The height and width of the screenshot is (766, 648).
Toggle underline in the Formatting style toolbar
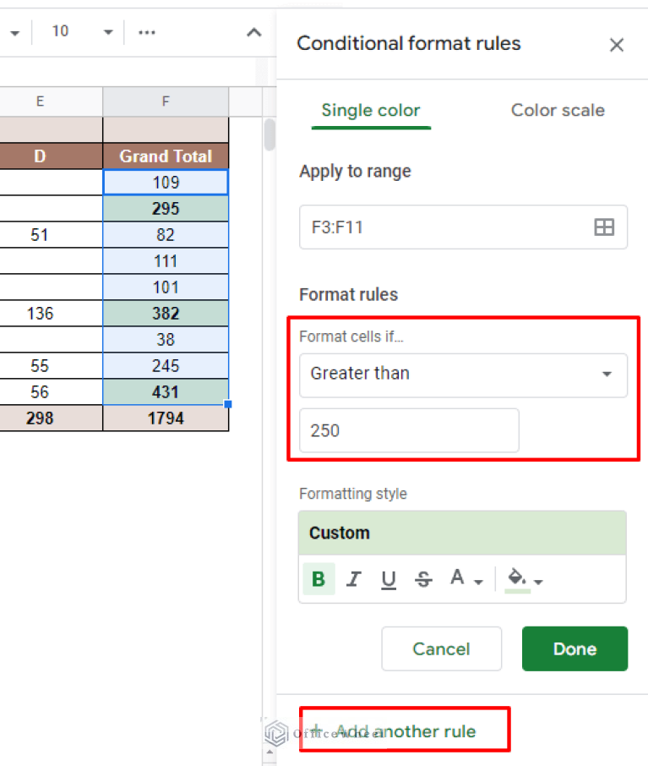(389, 579)
